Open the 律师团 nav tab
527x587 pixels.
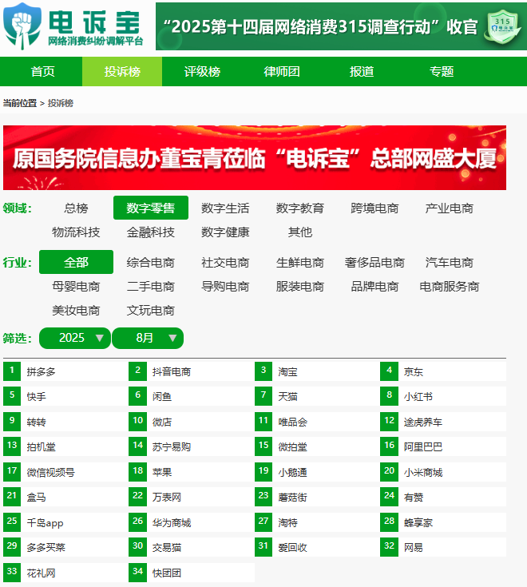(x=281, y=72)
